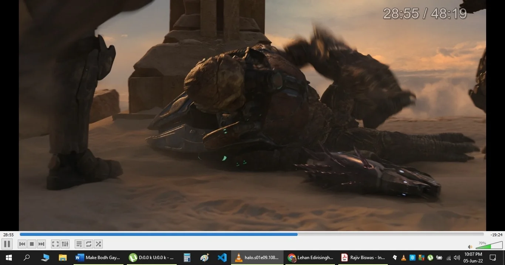Viewport: 505px width, 265px height.
Task: Open system volume tray icon
Action: pos(457,258)
